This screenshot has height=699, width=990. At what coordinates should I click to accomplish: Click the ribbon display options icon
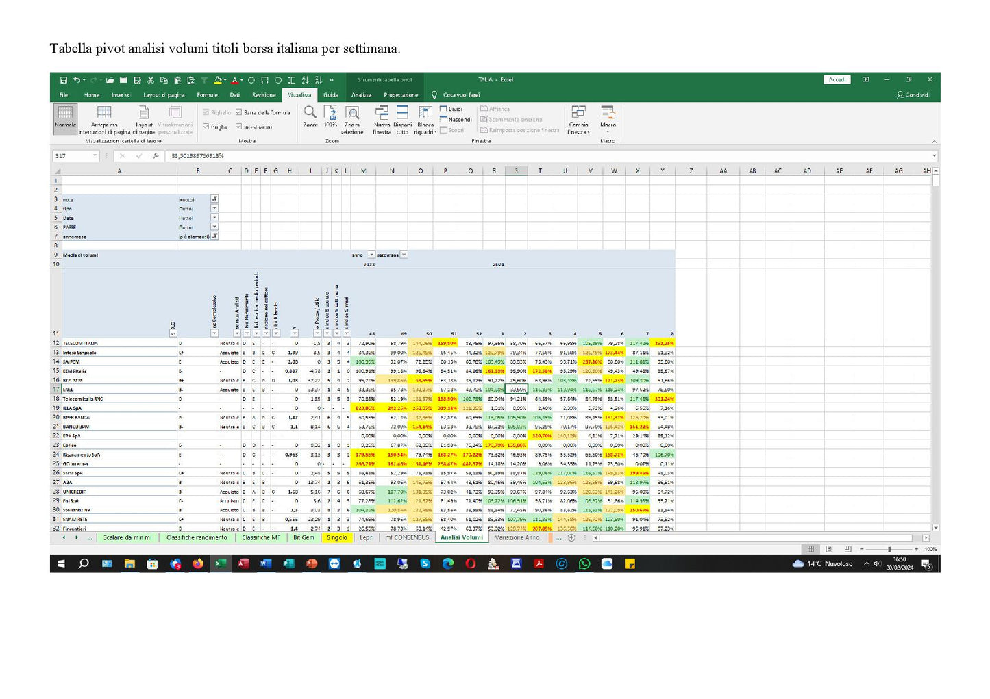(866, 80)
